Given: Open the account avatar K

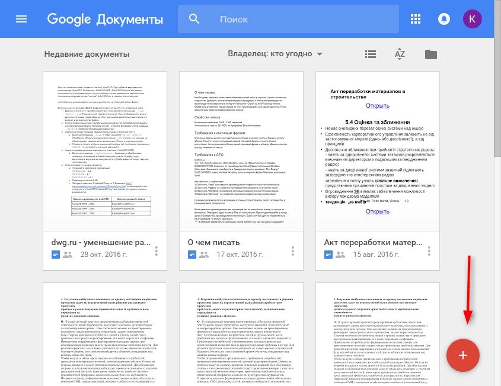Looking at the screenshot, I should point(472,19).
